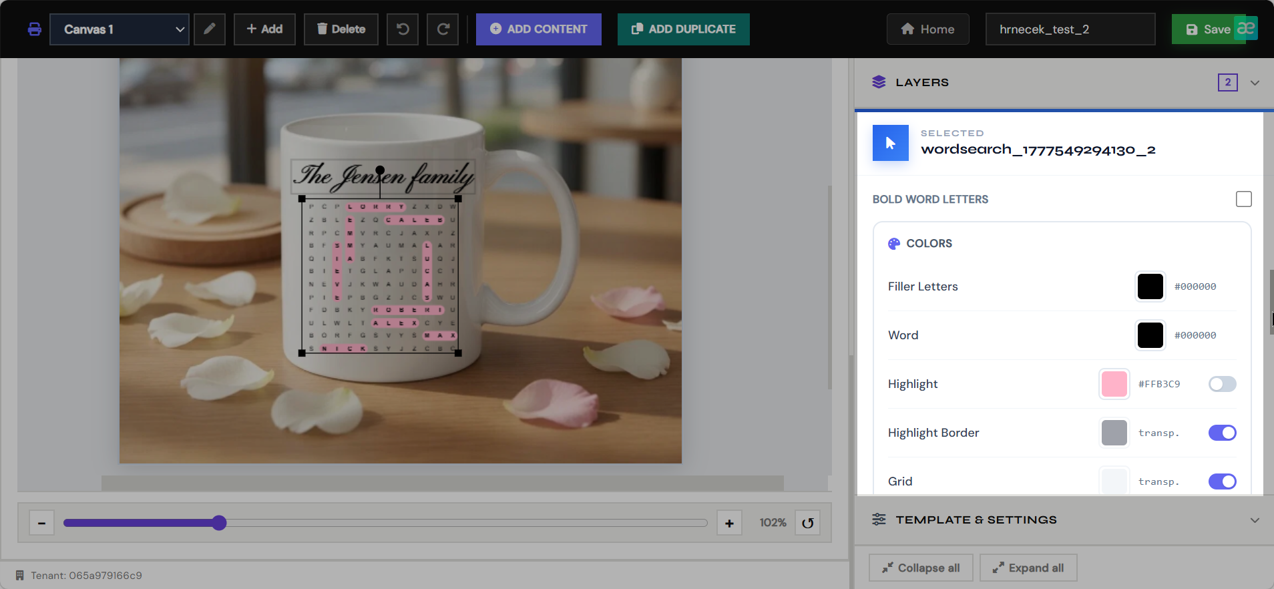Click the hrnecek_test_2 name field
The height and width of the screenshot is (589, 1274).
pos(1070,29)
